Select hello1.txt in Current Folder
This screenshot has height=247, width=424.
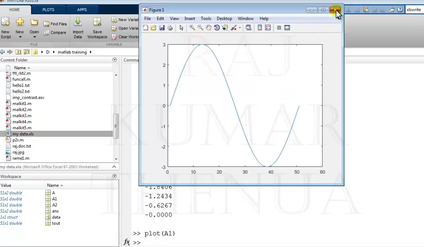click(21, 85)
